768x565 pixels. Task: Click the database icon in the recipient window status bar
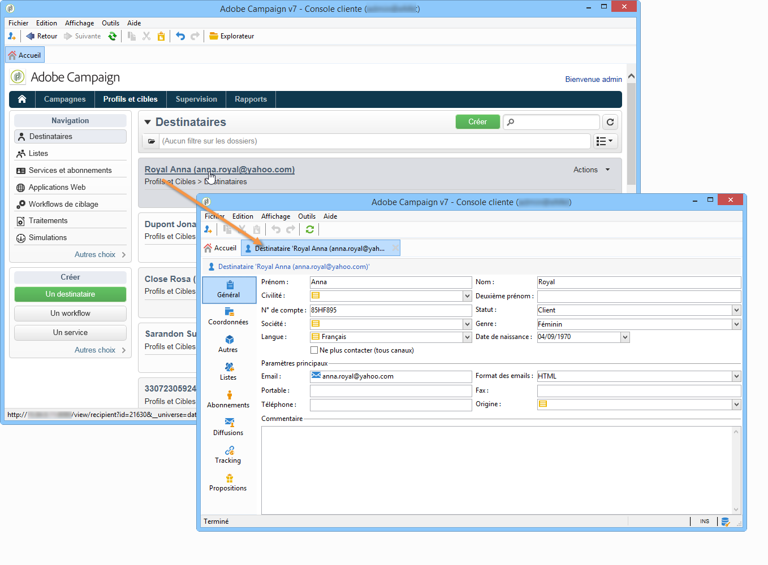pyautogui.click(x=726, y=521)
